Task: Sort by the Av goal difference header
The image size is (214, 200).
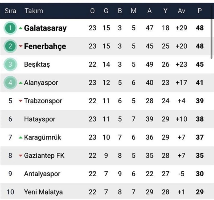Action: click(x=181, y=11)
